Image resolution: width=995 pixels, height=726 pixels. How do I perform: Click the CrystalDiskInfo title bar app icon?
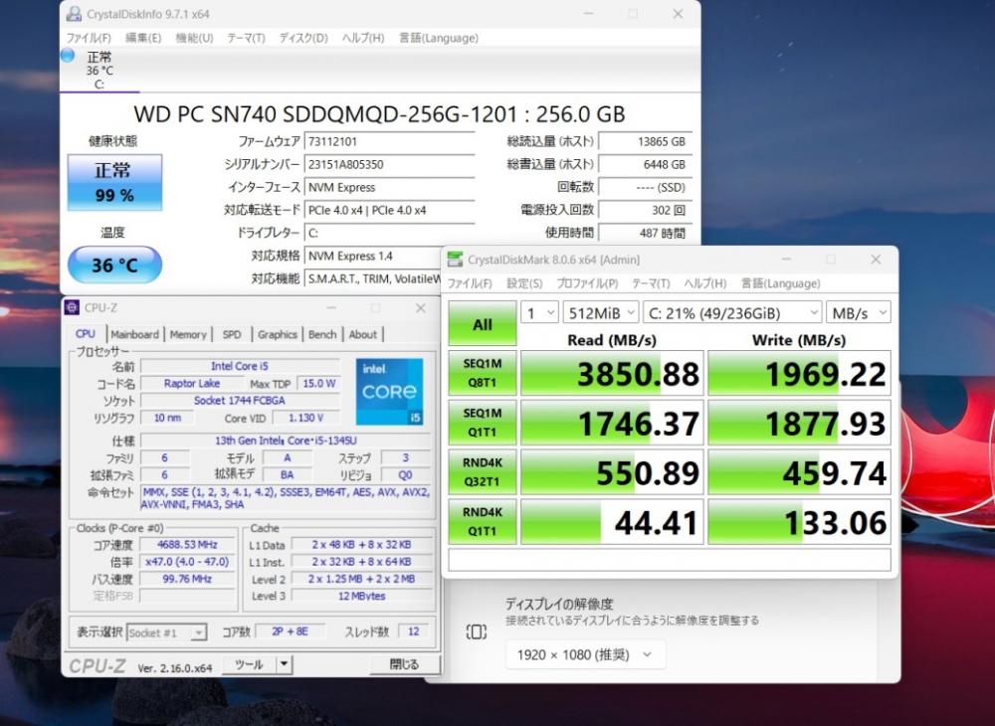[75, 13]
